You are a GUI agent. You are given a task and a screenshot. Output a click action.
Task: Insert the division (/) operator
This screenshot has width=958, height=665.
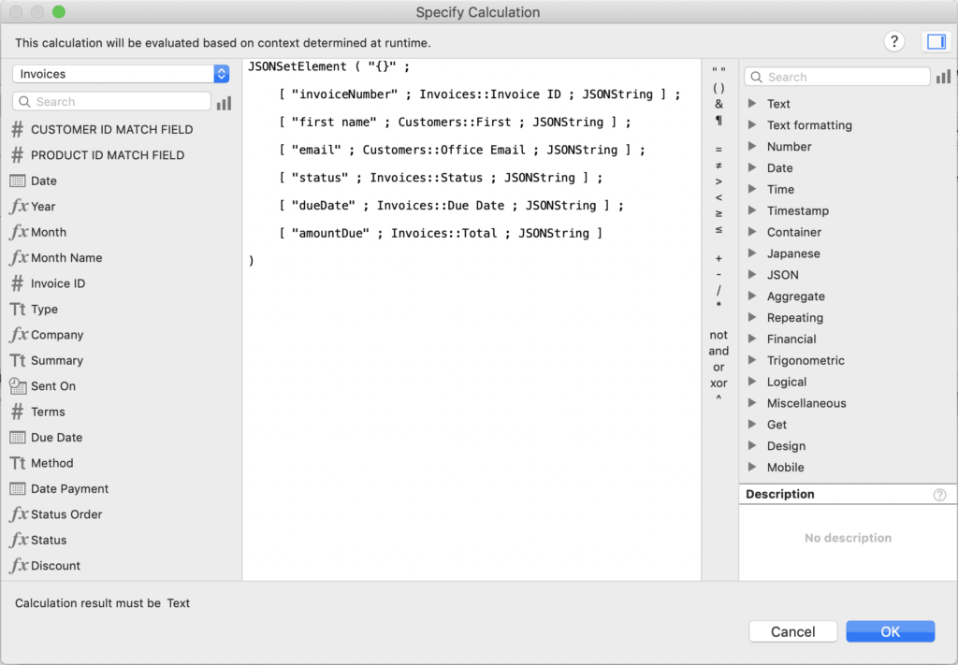pyautogui.click(x=718, y=291)
